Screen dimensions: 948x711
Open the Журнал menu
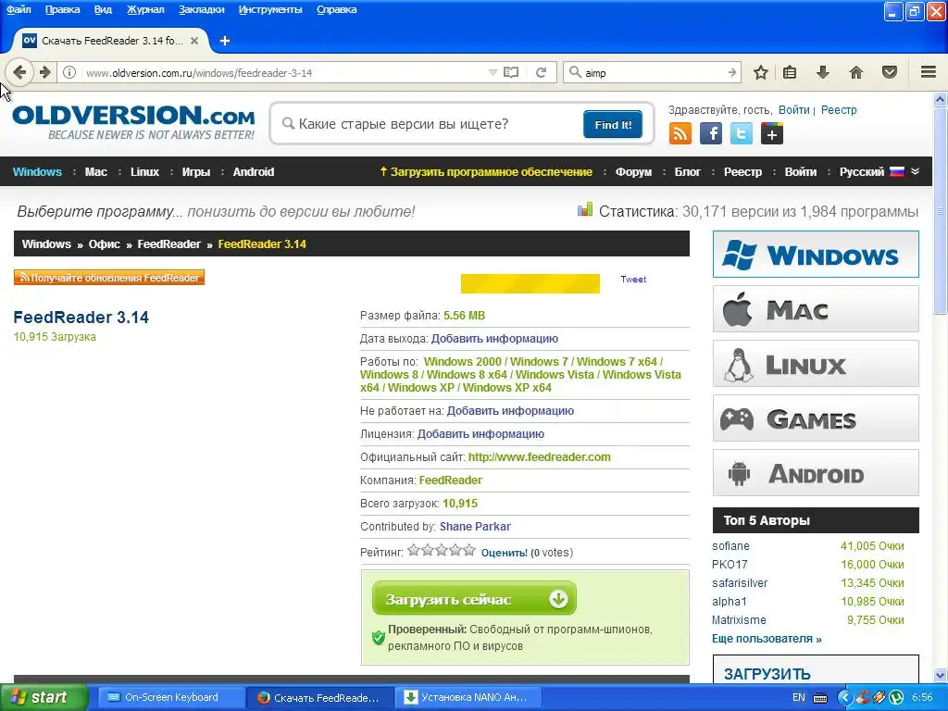[x=145, y=9]
